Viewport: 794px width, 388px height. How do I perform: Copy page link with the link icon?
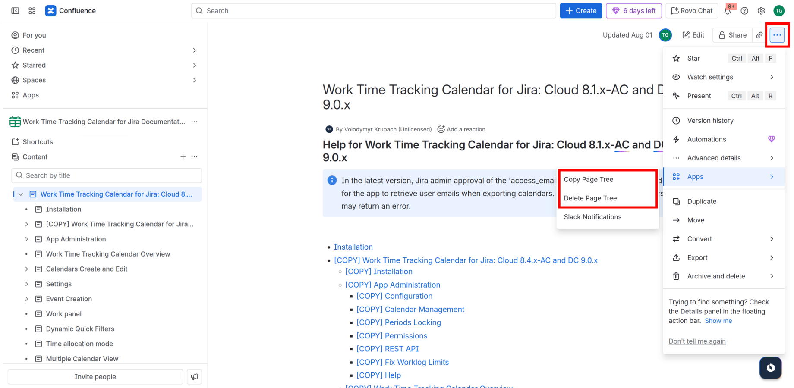[x=759, y=35]
